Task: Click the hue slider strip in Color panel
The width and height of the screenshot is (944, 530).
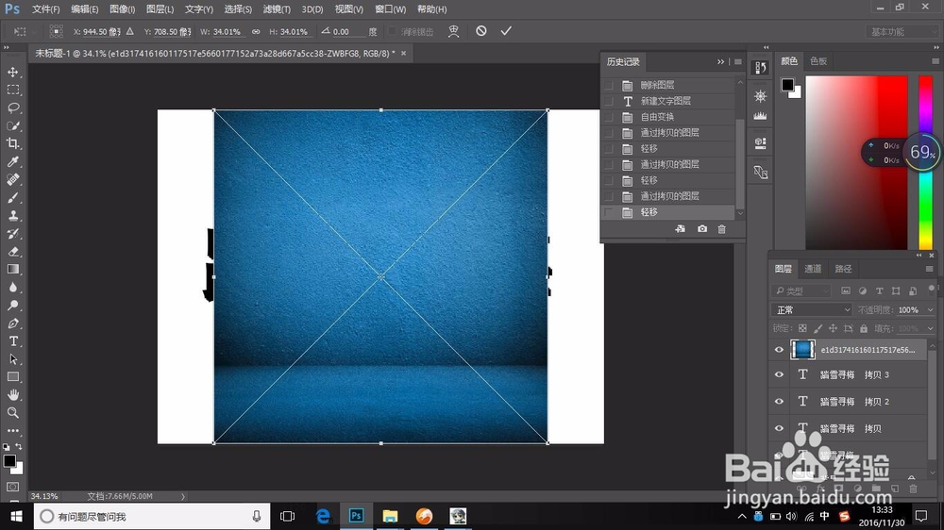Action: pyautogui.click(x=925, y=162)
